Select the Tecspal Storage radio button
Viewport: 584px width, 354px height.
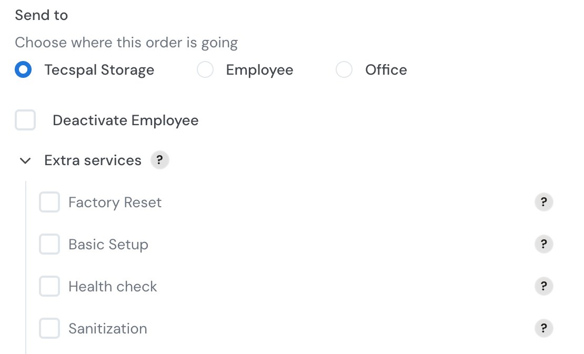(x=23, y=69)
